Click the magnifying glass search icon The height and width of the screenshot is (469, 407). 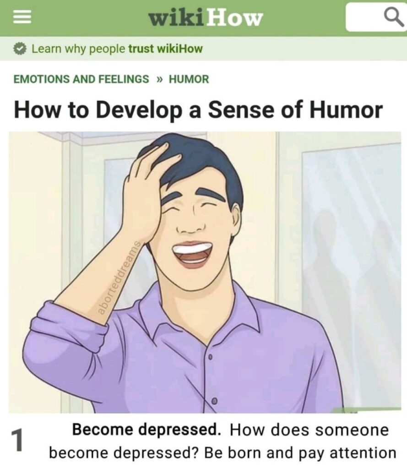point(394,17)
